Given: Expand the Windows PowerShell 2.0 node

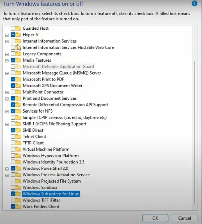Looking at the screenshot, I should click(7, 169).
